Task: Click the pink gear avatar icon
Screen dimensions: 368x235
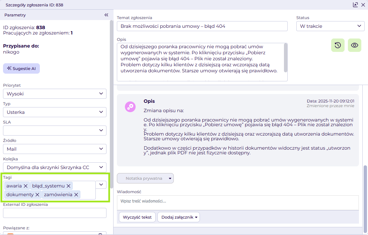Action: 130,107
